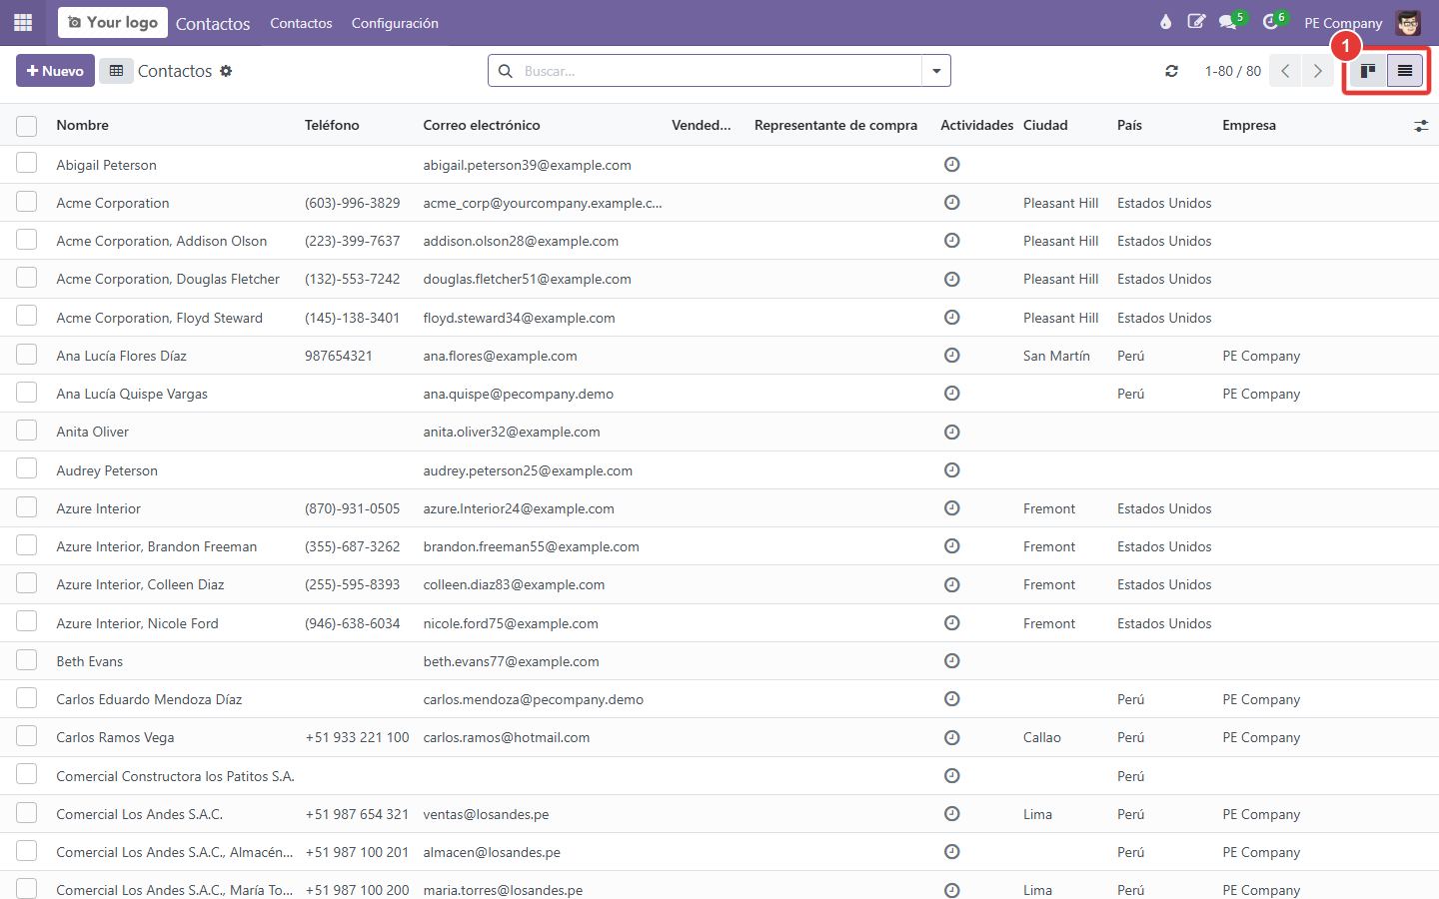This screenshot has width=1439, height=899.
Task: Focus the Buscar search field
Action: [x=719, y=71]
